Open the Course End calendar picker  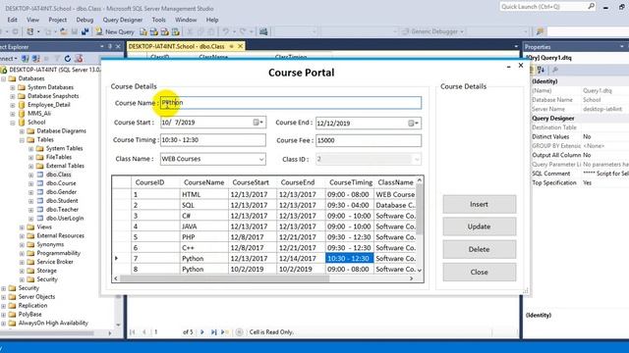[413, 123]
